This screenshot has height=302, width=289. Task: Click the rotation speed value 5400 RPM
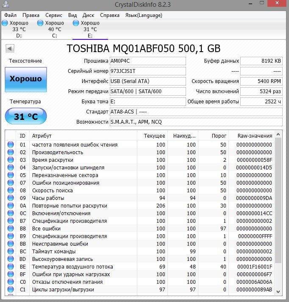coord(261,81)
